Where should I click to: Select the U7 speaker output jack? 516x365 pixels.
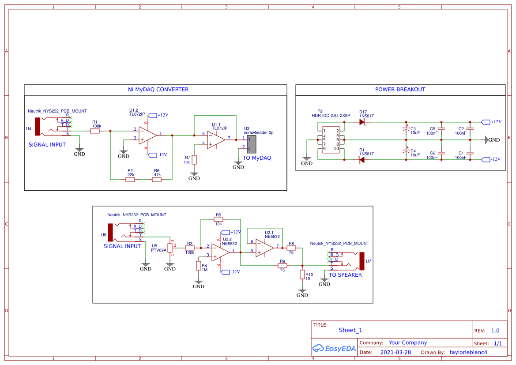point(362,261)
